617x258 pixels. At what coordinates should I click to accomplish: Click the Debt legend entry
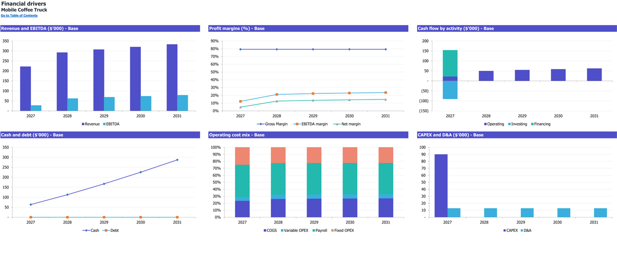pos(111,230)
